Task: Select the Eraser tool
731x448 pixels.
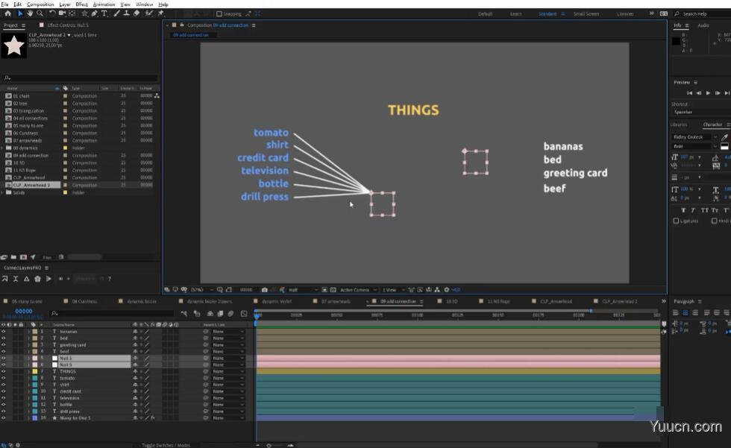Action: tap(137, 13)
